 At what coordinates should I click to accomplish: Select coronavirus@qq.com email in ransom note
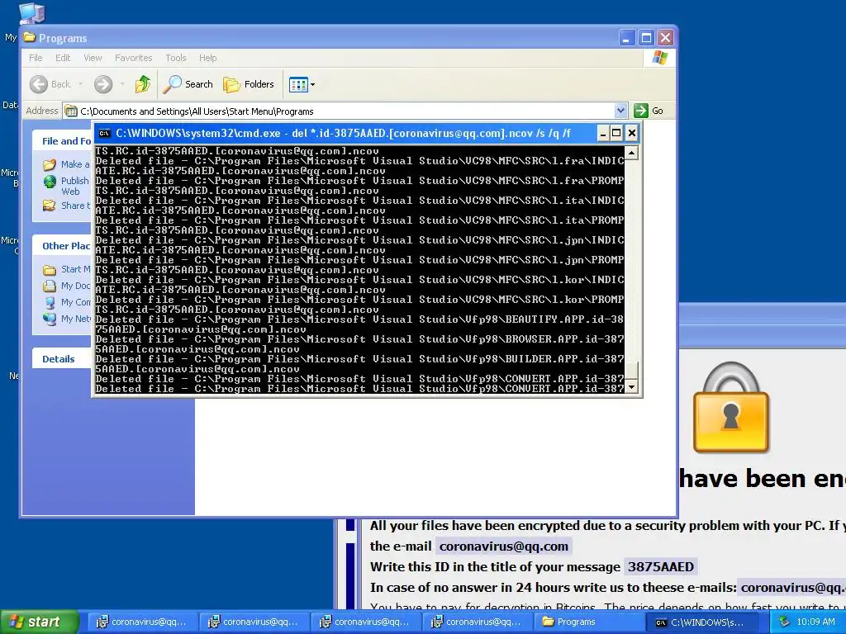point(503,546)
